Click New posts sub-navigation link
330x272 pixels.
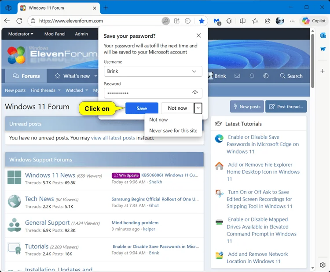pyautogui.click(x=15, y=90)
